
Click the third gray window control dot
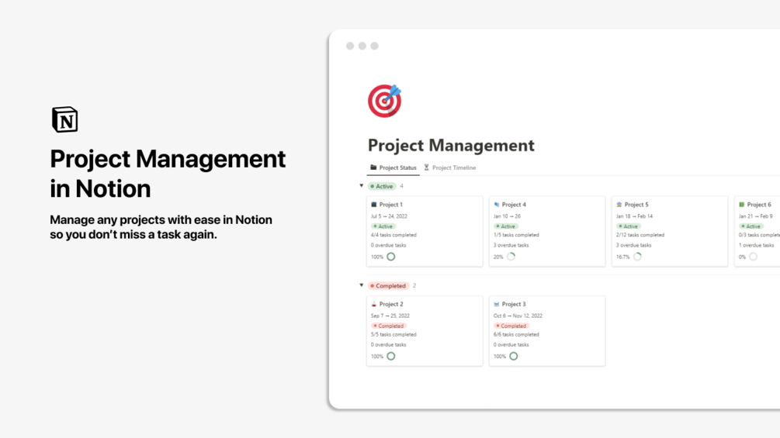375,46
